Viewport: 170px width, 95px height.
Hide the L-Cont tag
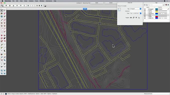click(145, 11)
